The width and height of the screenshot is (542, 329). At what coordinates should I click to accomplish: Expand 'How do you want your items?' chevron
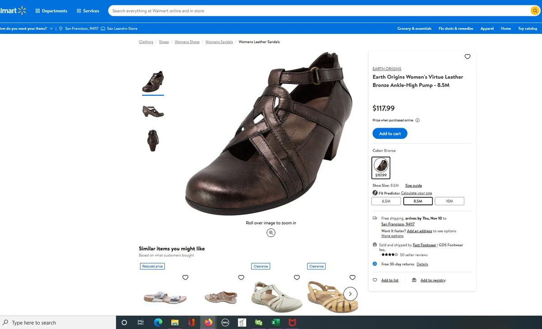point(51,28)
